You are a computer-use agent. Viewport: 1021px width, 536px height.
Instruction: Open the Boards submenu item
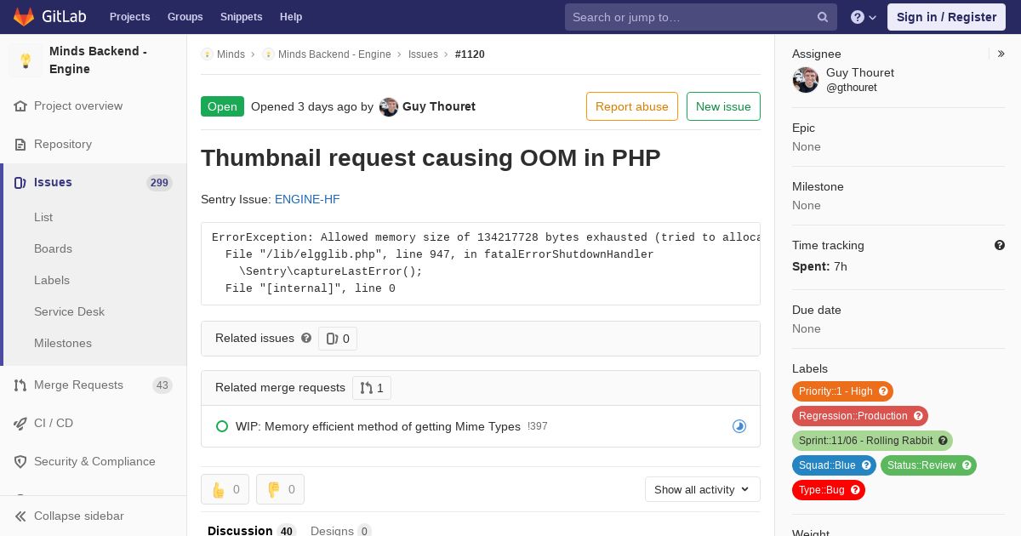pos(53,248)
